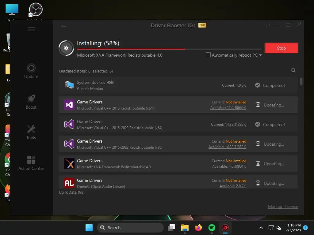Select OpenAL (Open Audio Library) text
Image resolution: width=314 pixels, height=235 pixels.
(x=101, y=186)
